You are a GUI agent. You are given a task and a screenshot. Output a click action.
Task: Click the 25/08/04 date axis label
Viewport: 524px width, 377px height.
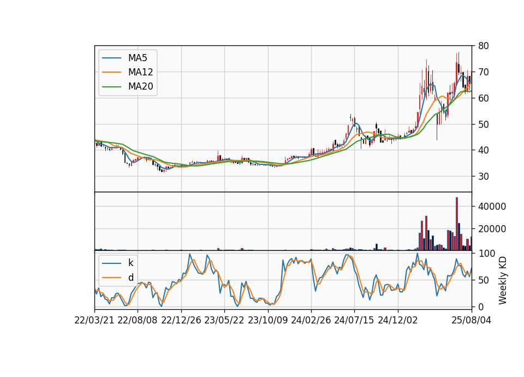point(472,320)
